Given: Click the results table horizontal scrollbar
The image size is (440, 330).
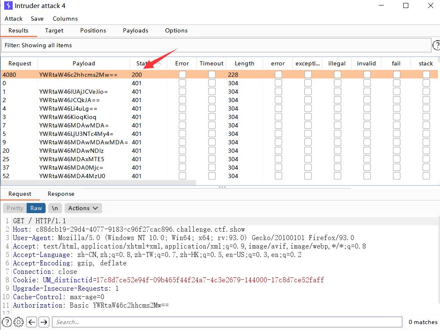Looking at the screenshot, I should click(98, 183).
